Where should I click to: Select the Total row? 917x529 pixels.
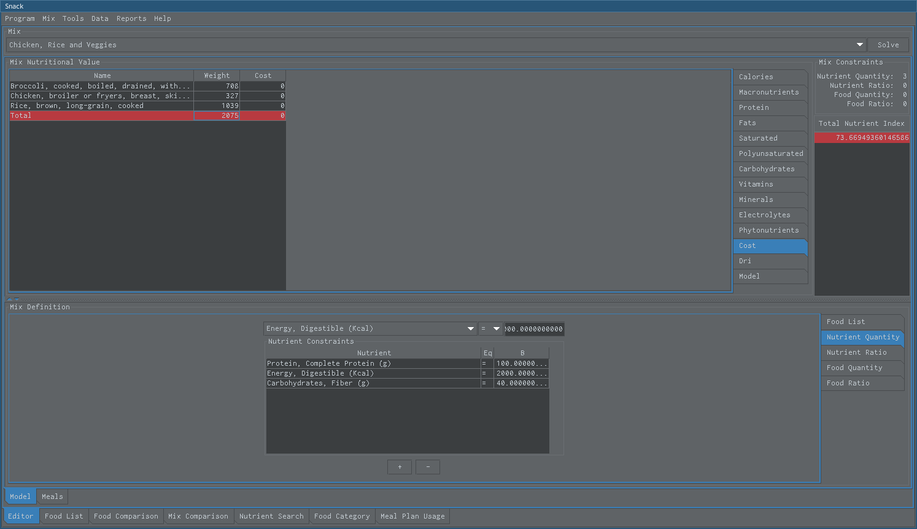(x=147, y=115)
